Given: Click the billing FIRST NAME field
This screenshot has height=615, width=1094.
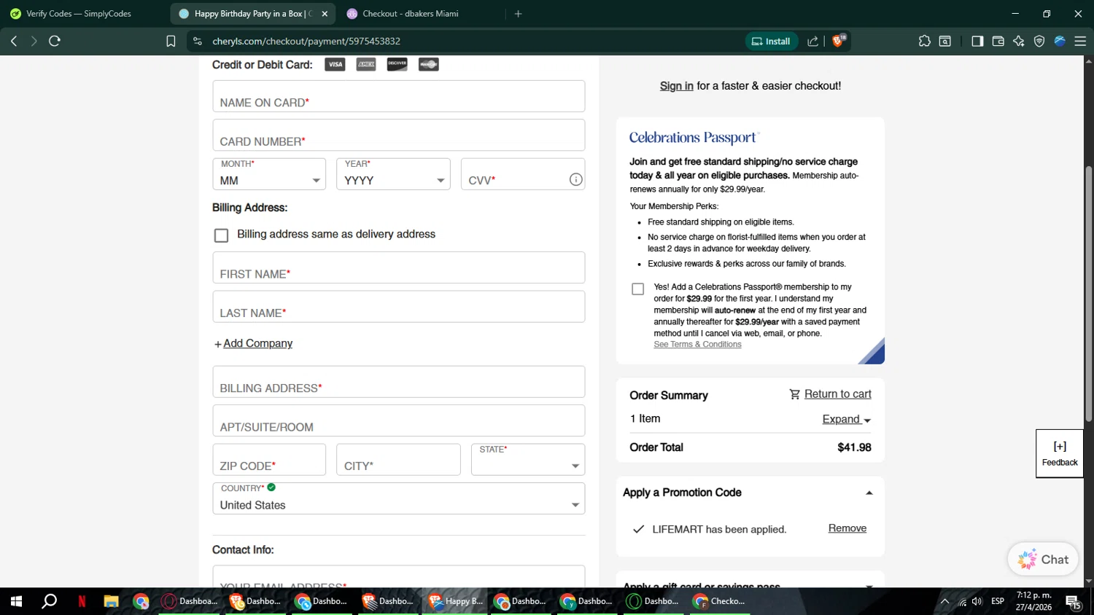Looking at the screenshot, I should point(399,267).
